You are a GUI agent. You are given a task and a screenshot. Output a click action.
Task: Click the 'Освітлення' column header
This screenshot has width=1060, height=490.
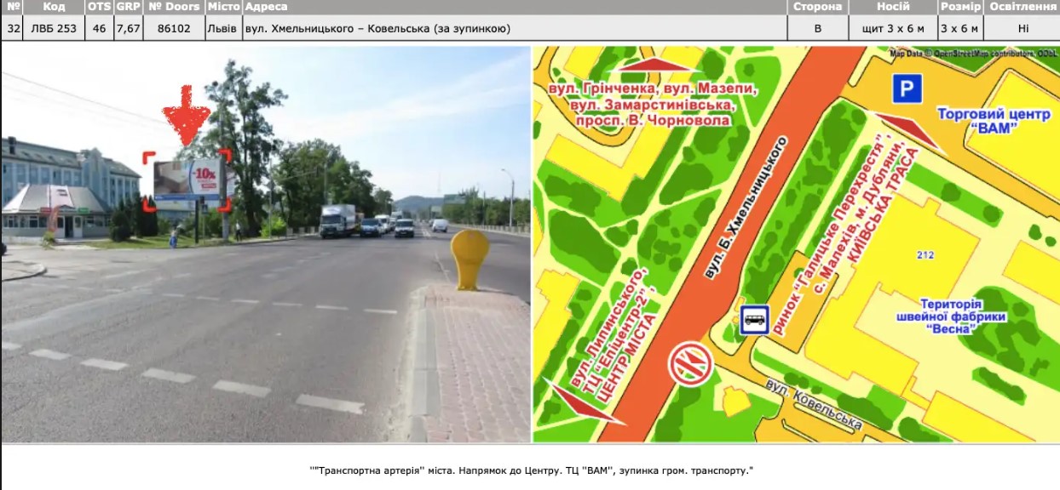1023,7
